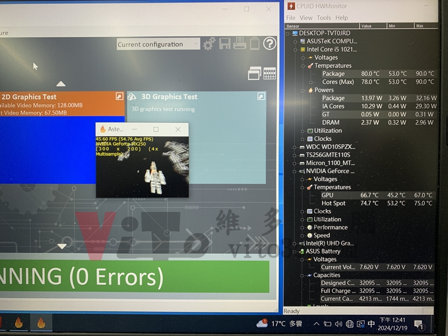Collapse the Powers node
448x336 pixels.
coord(303,90)
